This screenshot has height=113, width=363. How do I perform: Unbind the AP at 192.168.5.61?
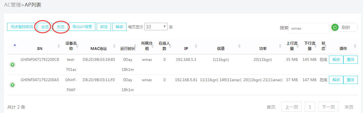click(x=336, y=80)
